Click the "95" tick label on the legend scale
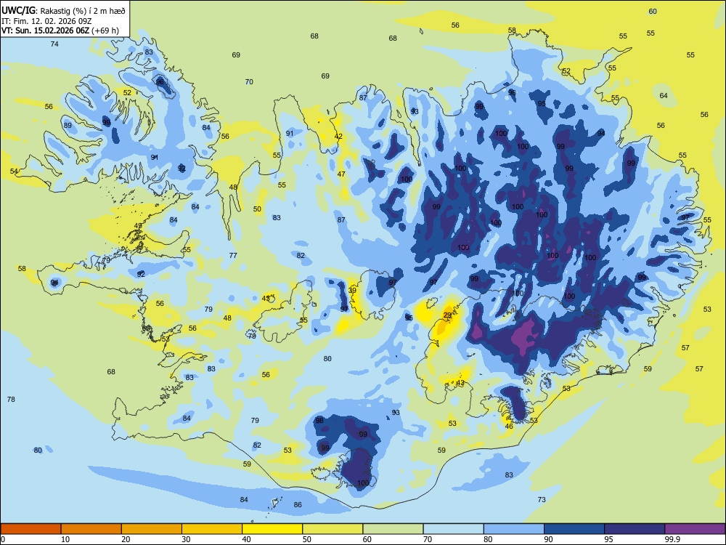 [x=609, y=539]
